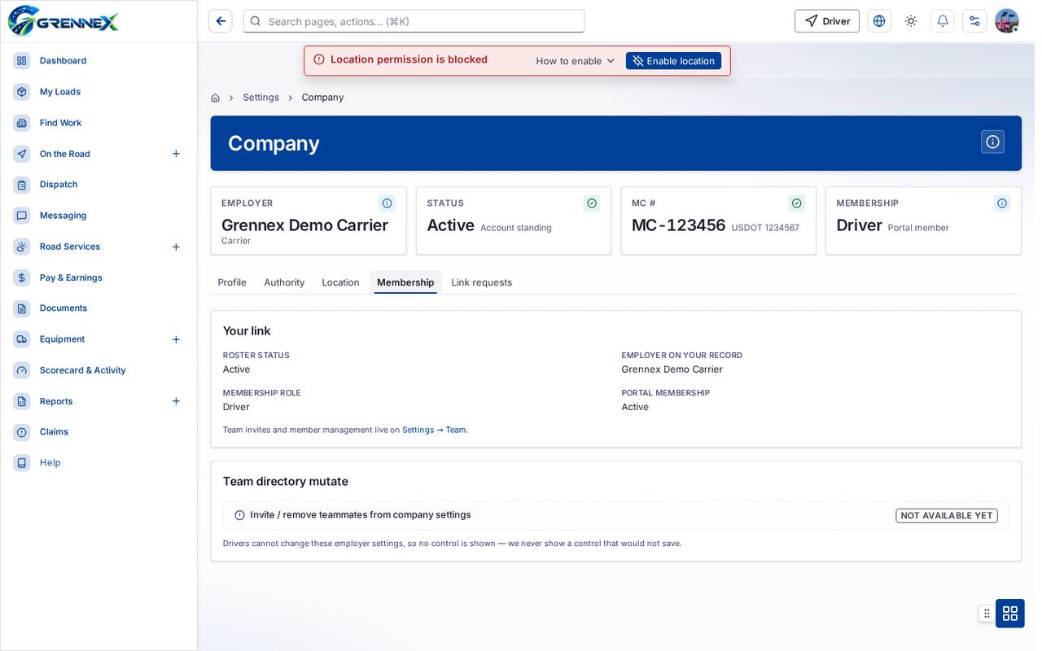The width and height of the screenshot is (1042, 651).
Task: Open the Help sidebar icon
Action: (x=22, y=463)
